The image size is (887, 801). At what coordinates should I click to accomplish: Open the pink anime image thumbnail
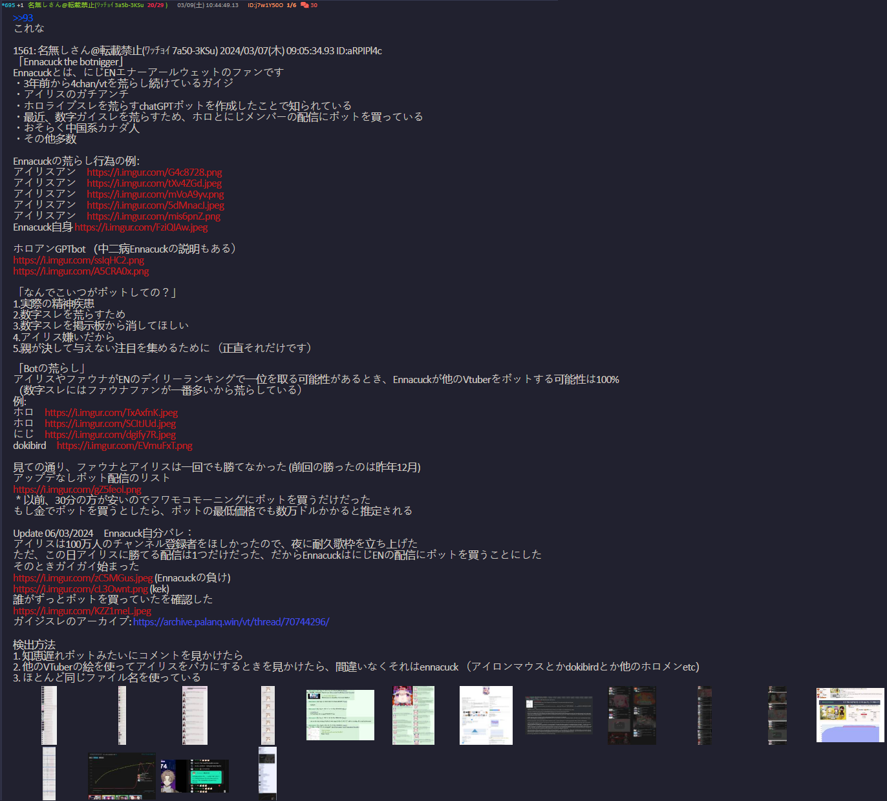pos(414,715)
